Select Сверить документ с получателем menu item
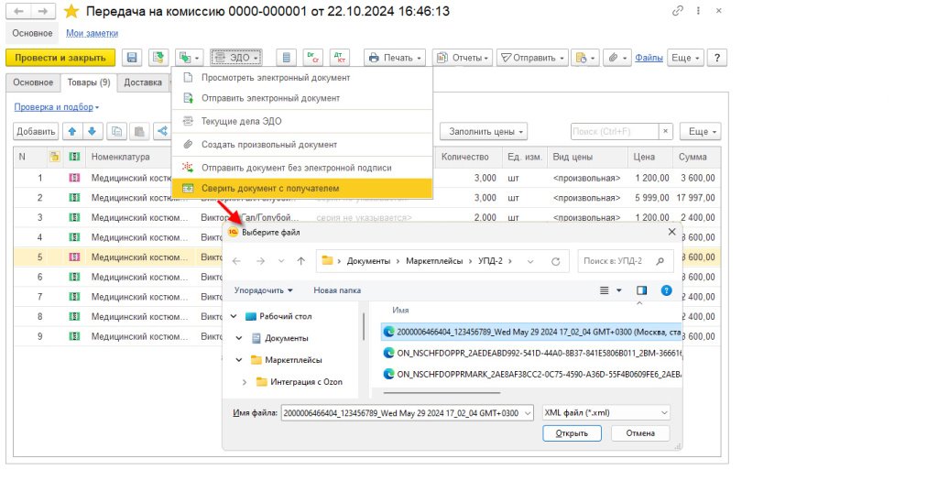Image resolution: width=938 pixels, height=492 pixels. pos(269,189)
